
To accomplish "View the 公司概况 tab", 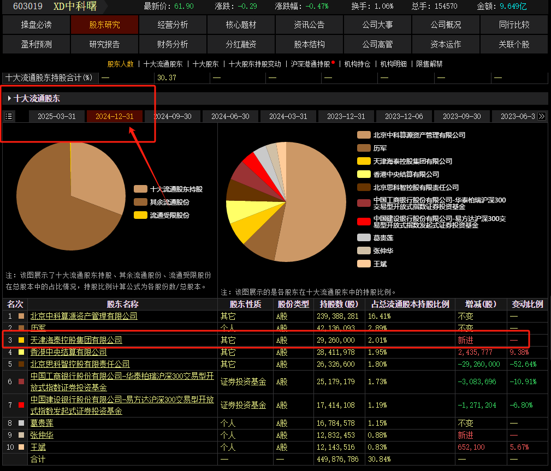I will click(x=446, y=25).
